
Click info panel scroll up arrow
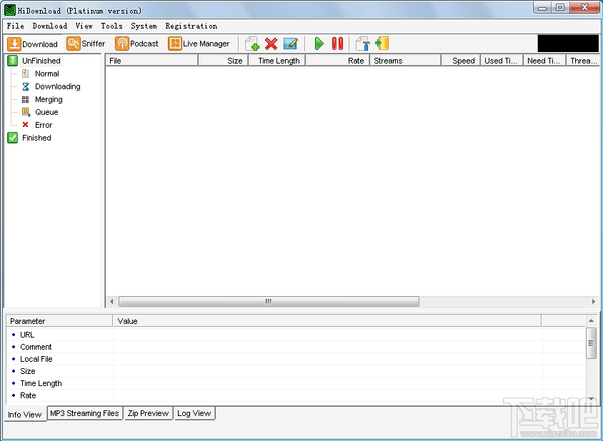pos(591,320)
